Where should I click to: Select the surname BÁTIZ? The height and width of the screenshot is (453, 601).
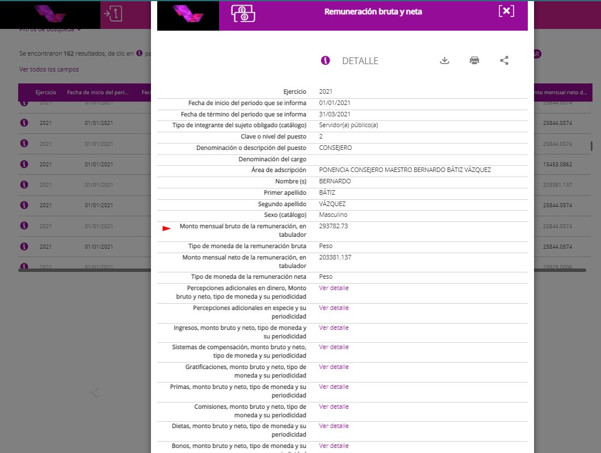[327, 192]
